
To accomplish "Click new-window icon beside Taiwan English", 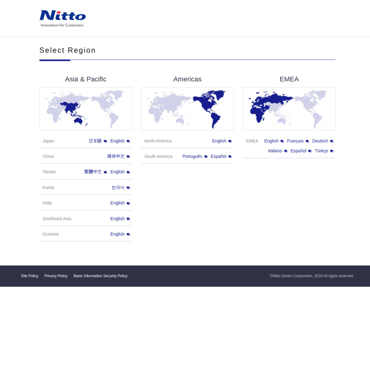I will pos(128,172).
